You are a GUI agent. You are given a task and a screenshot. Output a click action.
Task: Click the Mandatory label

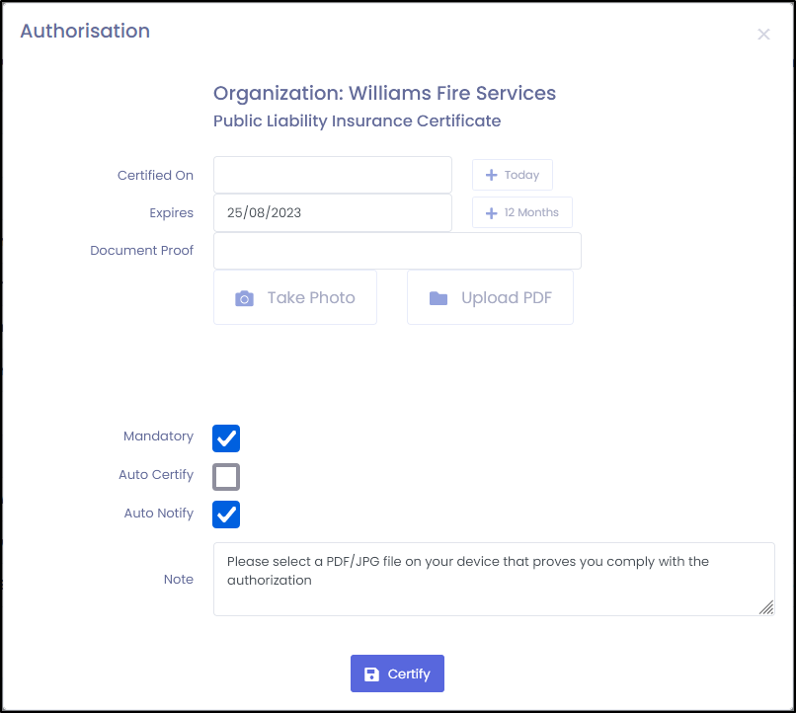click(x=158, y=436)
